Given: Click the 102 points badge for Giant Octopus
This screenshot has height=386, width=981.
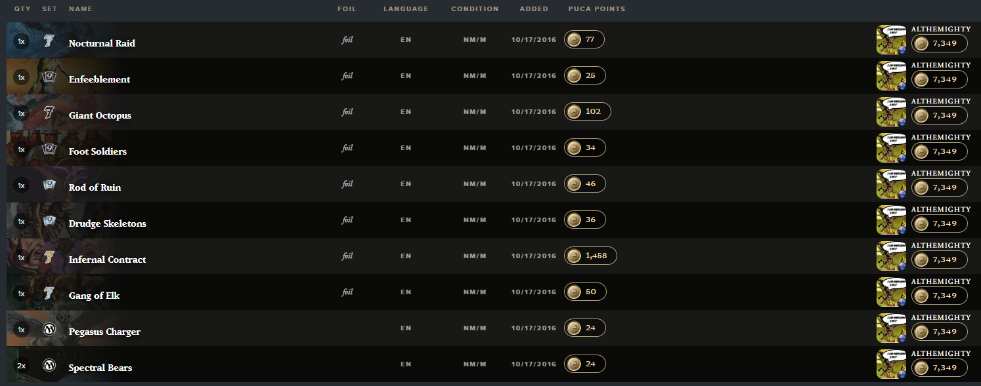Looking at the screenshot, I should (x=588, y=111).
